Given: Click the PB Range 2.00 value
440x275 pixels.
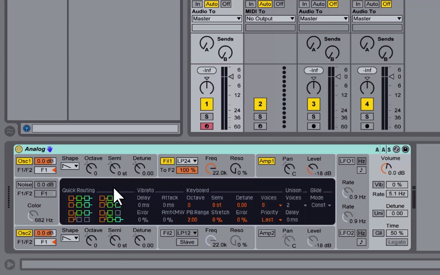Looking at the screenshot, I should pyautogui.click(x=192, y=220).
